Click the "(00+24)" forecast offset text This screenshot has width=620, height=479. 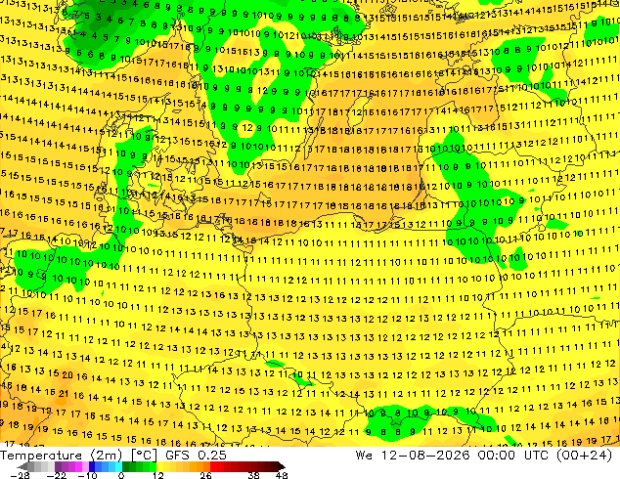584,456
